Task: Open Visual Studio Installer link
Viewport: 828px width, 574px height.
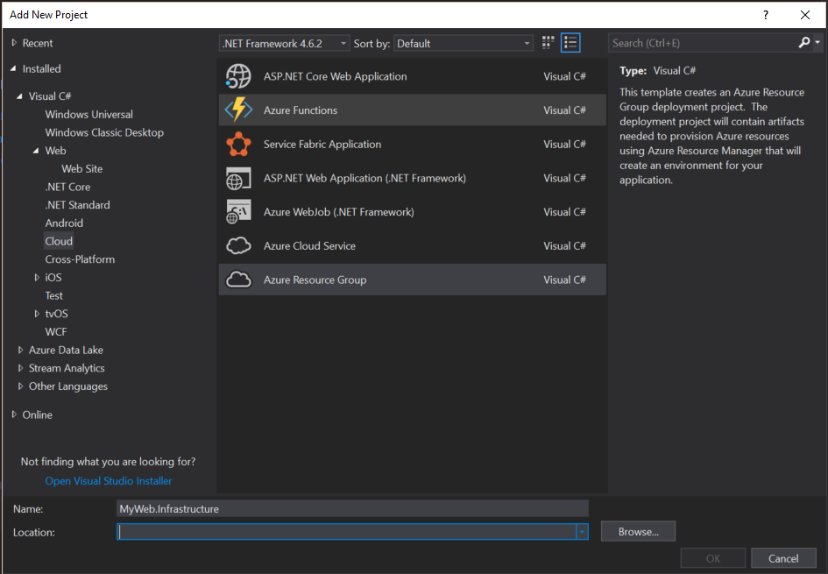Action: coord(109,481)
